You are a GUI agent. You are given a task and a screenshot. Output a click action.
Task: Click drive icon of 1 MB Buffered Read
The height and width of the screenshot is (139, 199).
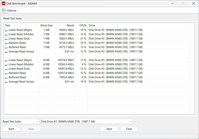(7, 48)
